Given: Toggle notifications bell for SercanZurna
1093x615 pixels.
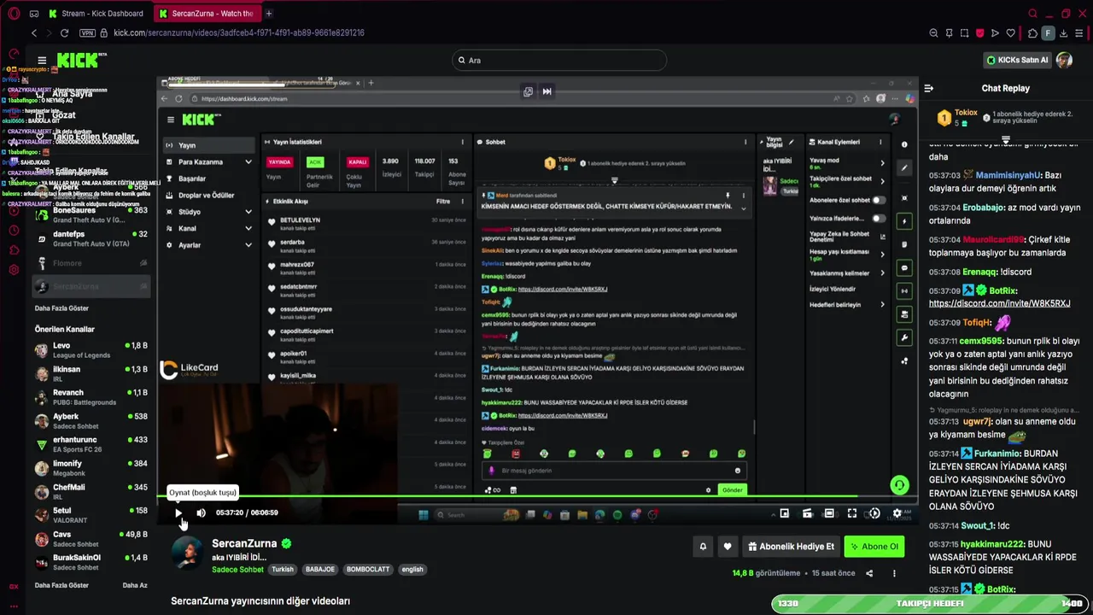Looking at the screenshot, I should click(x=703, y=547).
